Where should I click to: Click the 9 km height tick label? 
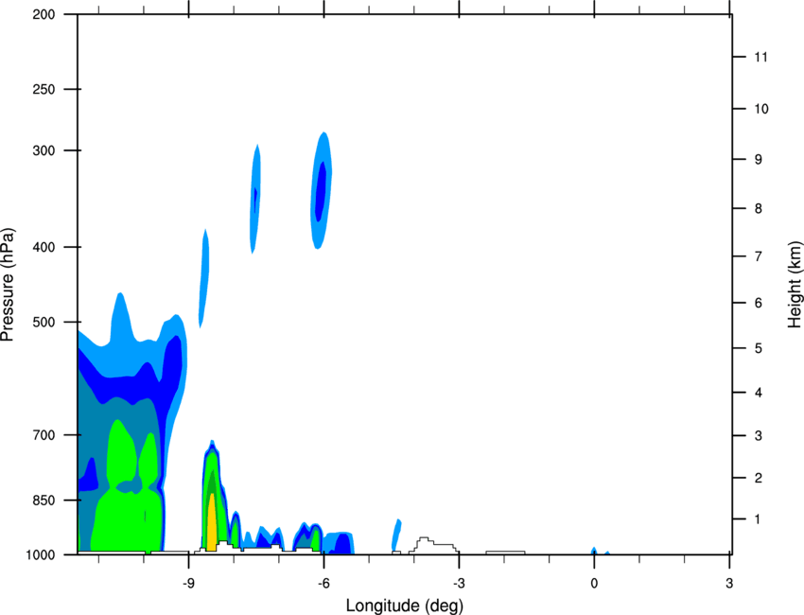click(758, 160)
